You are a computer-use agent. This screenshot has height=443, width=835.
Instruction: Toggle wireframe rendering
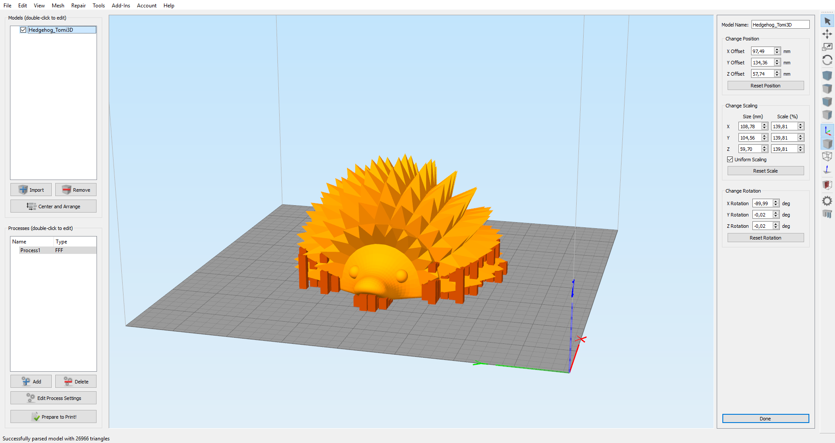pos(827,157)
